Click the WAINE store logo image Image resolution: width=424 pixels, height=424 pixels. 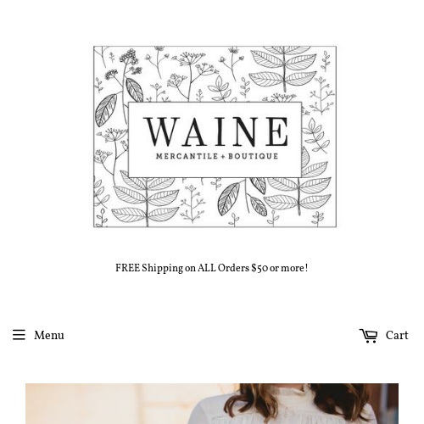[x=215, y=137]
